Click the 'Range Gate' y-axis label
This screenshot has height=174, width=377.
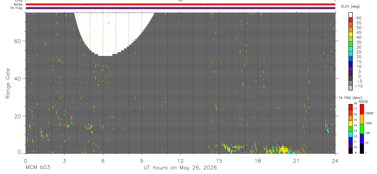click(7, 83)
